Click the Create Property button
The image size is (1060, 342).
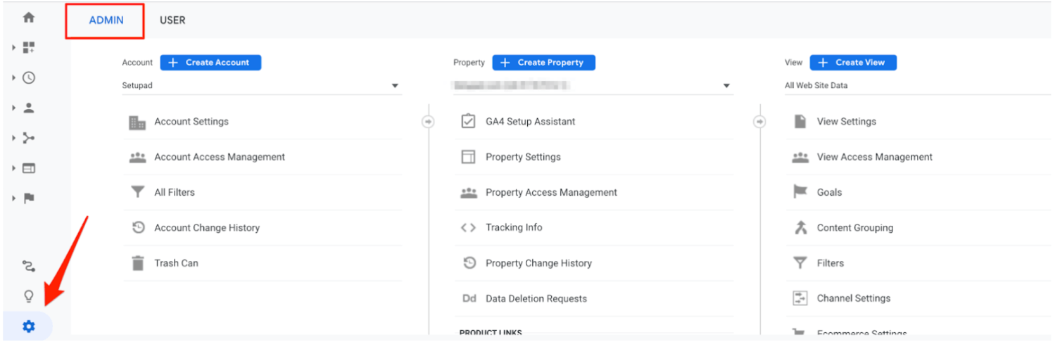point(543,63)
